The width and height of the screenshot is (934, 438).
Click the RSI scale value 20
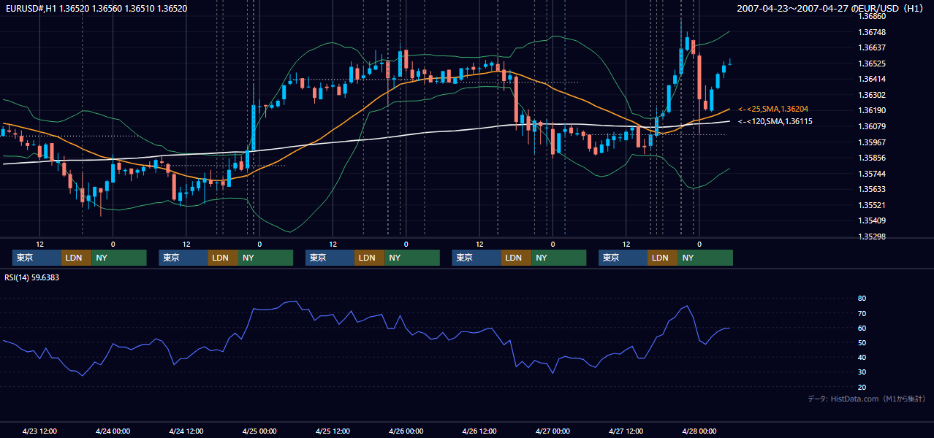[862, 387]
